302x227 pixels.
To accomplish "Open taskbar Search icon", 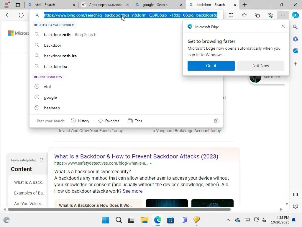I will coord(119,220).
